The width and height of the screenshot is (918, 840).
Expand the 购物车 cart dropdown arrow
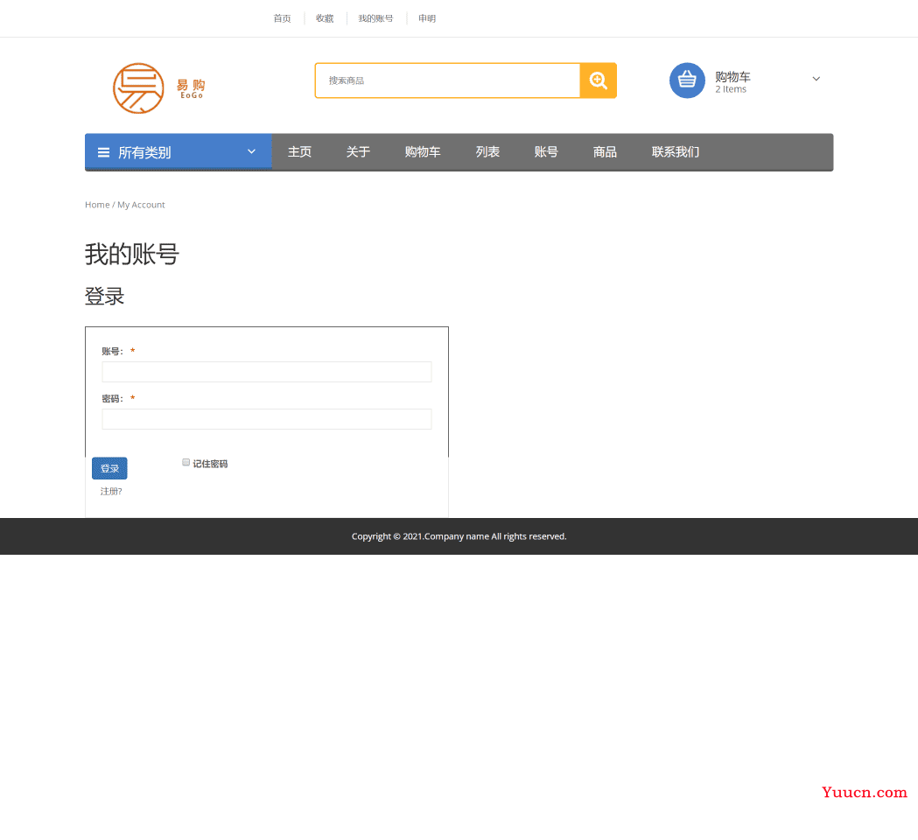pos(816,79)
